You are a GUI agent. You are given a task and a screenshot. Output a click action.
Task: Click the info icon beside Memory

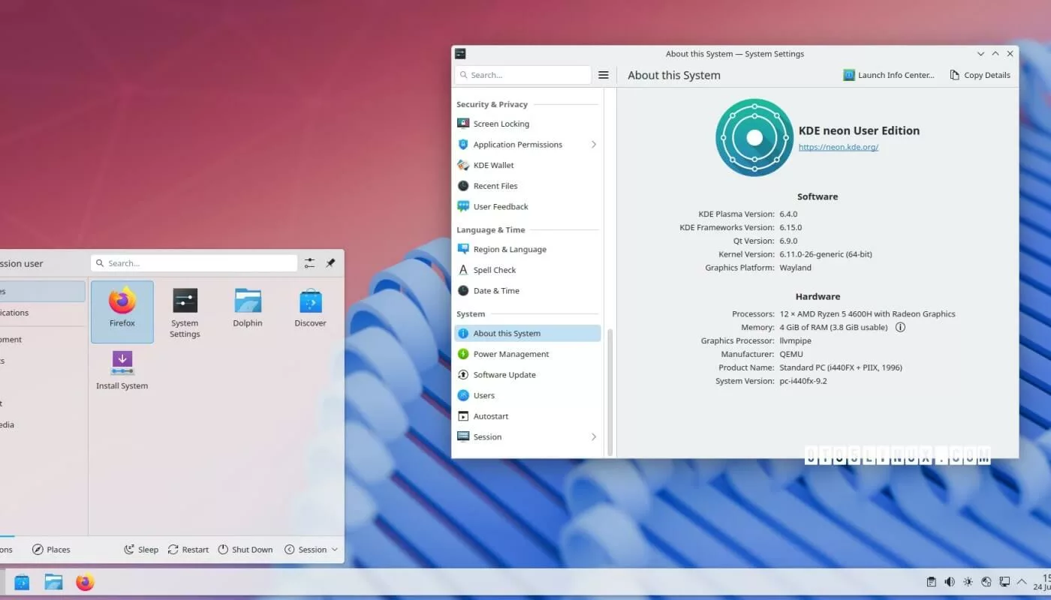tap(900, 327)
